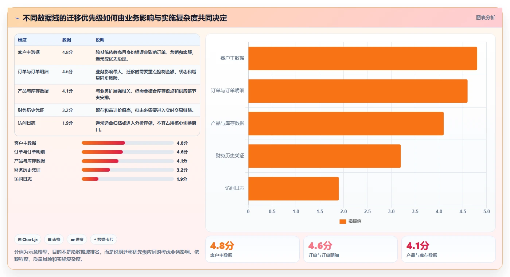Click the 5.0 x-axis tick label
The image size is (510, 277).
[x=486, y=212]
